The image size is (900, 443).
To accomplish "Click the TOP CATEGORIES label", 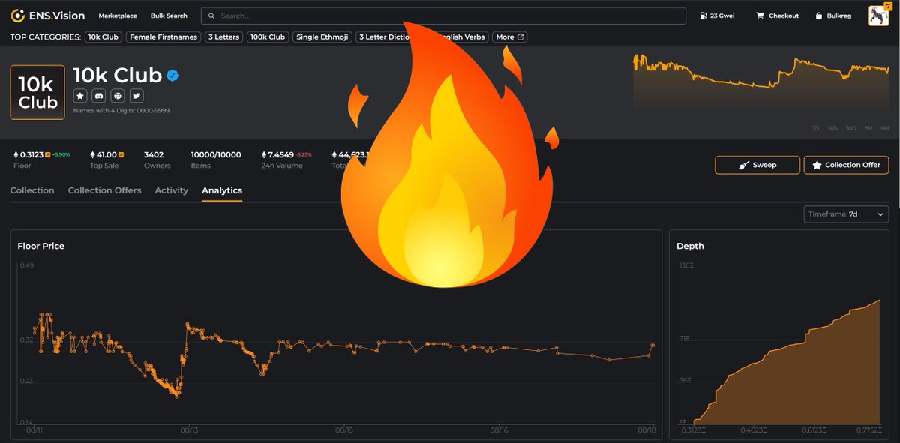I will [x=46, y=37].
